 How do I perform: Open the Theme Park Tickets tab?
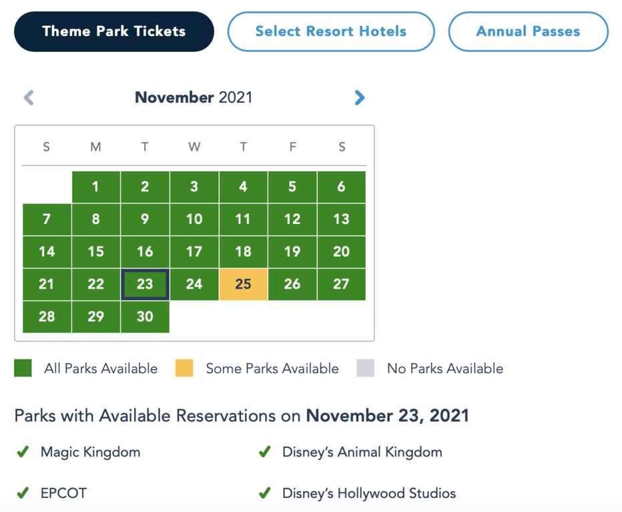click(x=114, y=31)
